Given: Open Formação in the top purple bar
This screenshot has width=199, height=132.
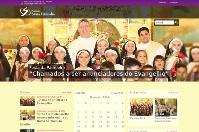Looking at the screenshot, I should tap(174, 3).
